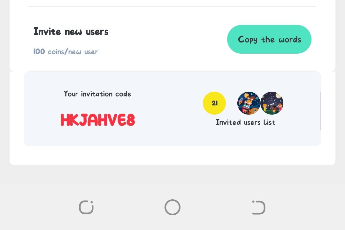Select the telescope stargazing kids avatar
This screenshot has width=345, height=230.
[x=272, y=103]
